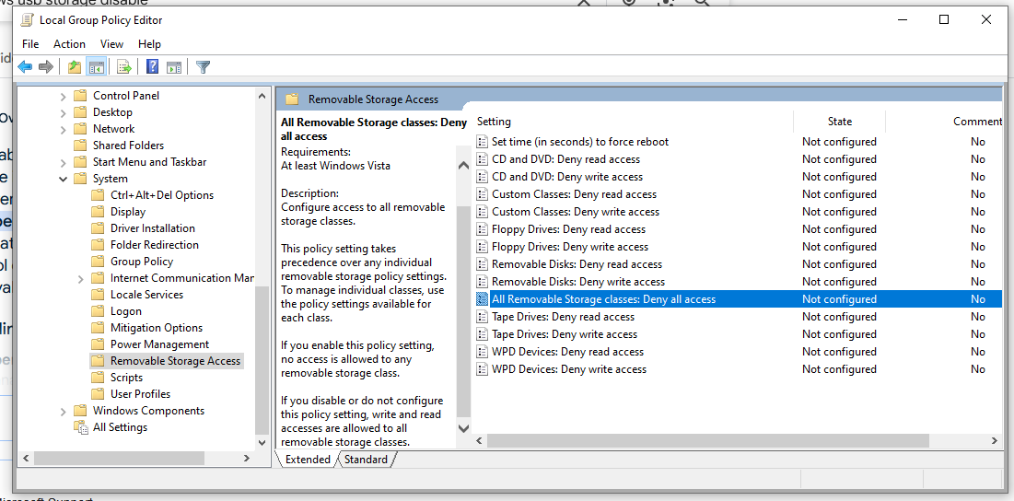Expand the Internet Communication Management node
The height and width of the screenshot is (501, 1014).
(x=80, y=279)
